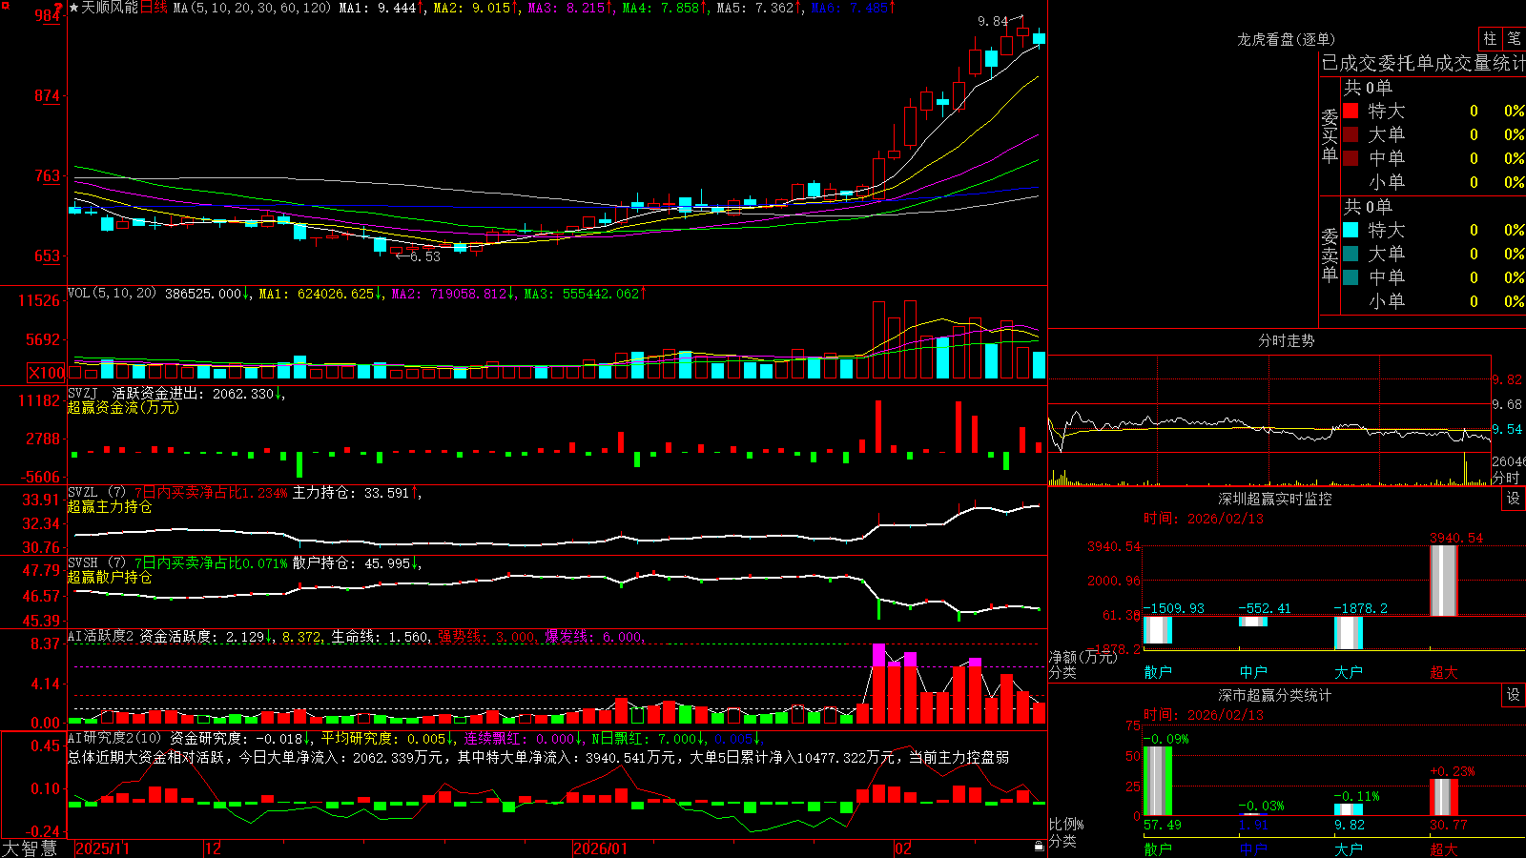Click teal 大单 swatch in 委卖单

click(x=1351, y=254)
